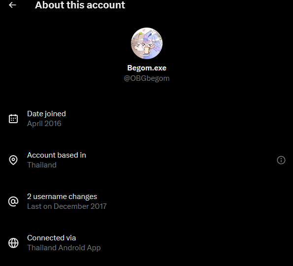Screen dimensions: 293x266
Task: Click the Thailand country text
Action: tap(42, 165)
